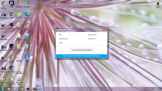This screenshot has height=91, width=162.
Task: Click the No Device Connected button
Action: [x=82, y=50]
